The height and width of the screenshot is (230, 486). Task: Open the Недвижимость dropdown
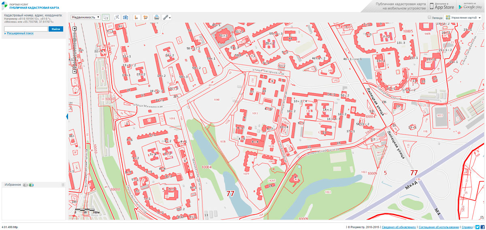[85, 17]
